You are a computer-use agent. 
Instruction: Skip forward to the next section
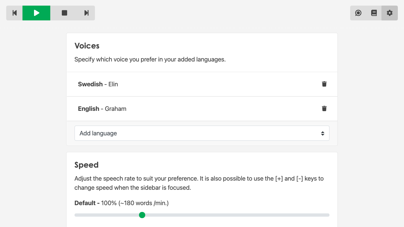pos(86,13)
